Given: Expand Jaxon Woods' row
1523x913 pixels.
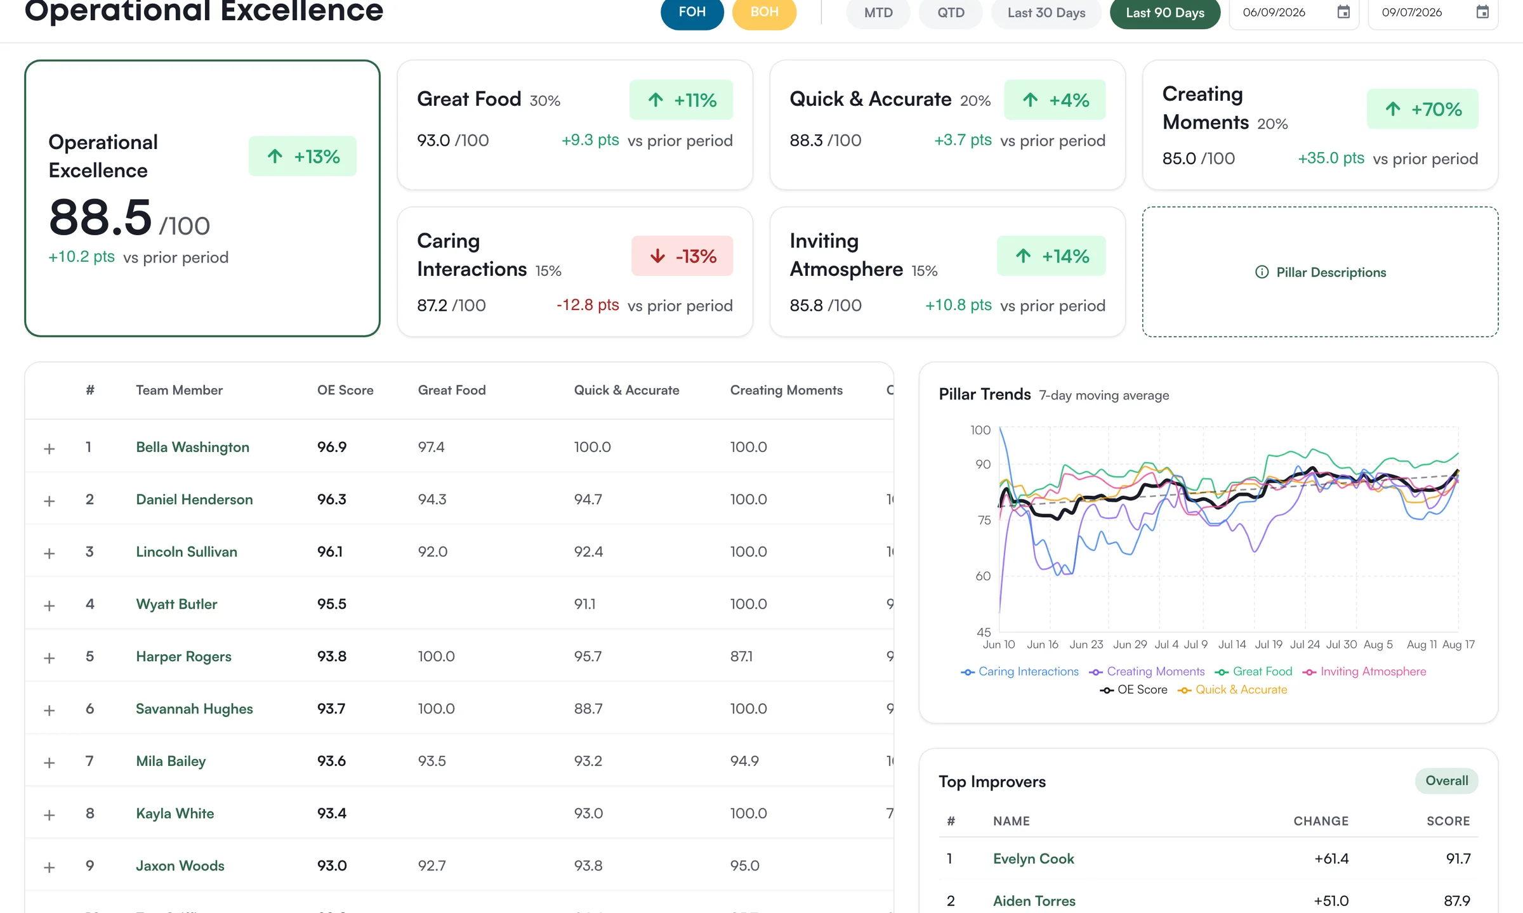Looking at the screenshot, I should pyautogui.click(x=49, y=867).
